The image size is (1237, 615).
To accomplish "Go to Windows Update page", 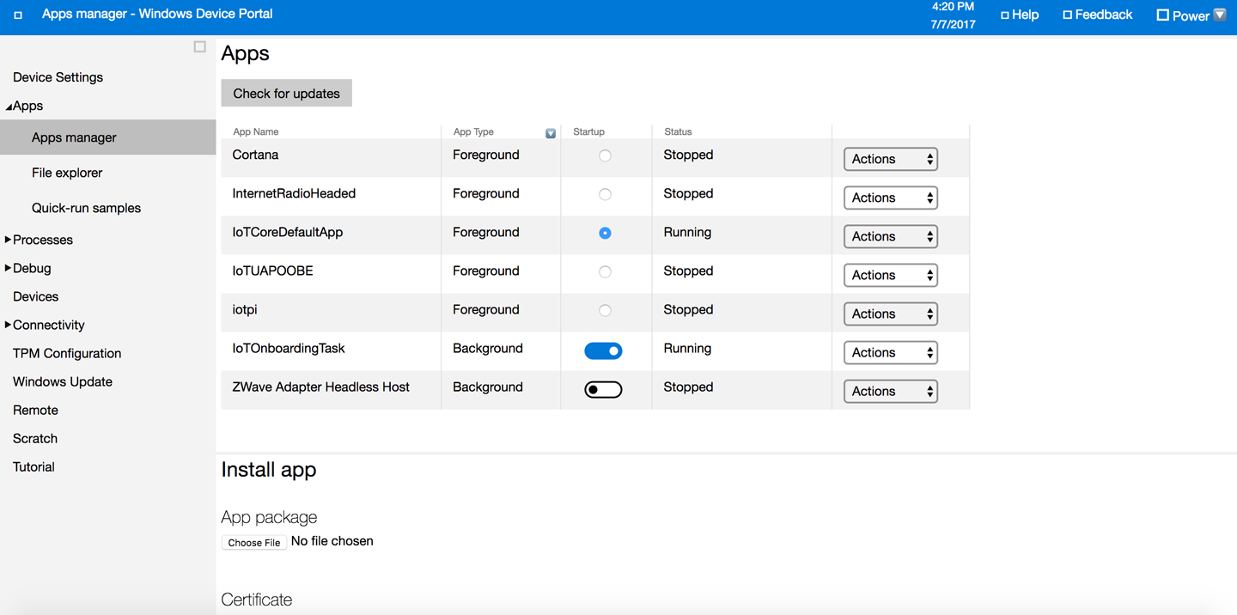I will coord(63,381).
